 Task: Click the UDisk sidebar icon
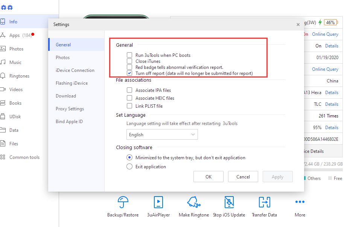click(x=3, y=117)
